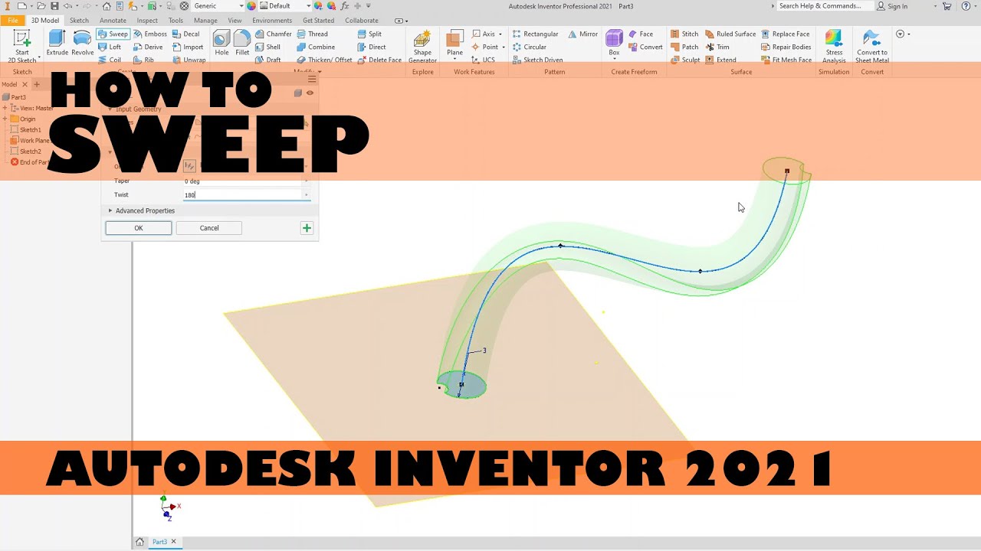Image resolution: width=981 pixels, height=551 pixels.
Task: Confirm sweep with OK button
Action: pos(139,228)
